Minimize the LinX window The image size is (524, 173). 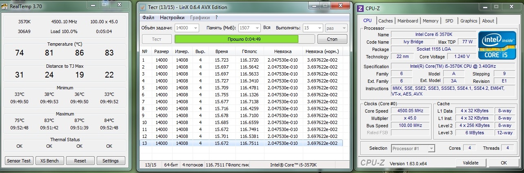tap(313, 6)
